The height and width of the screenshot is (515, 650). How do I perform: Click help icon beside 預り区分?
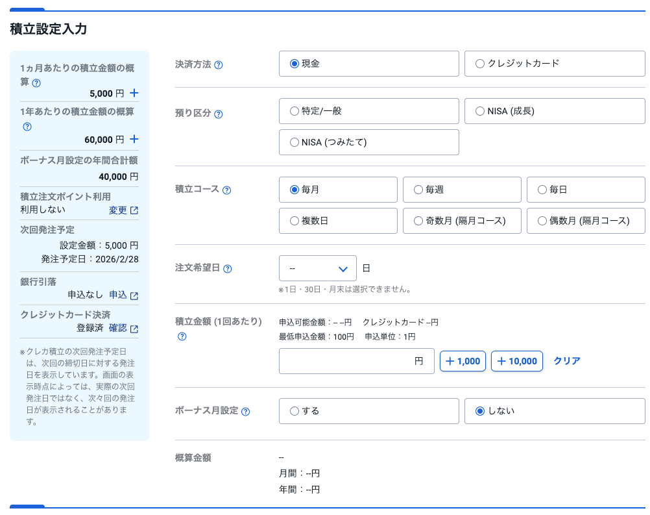(219, 114)
